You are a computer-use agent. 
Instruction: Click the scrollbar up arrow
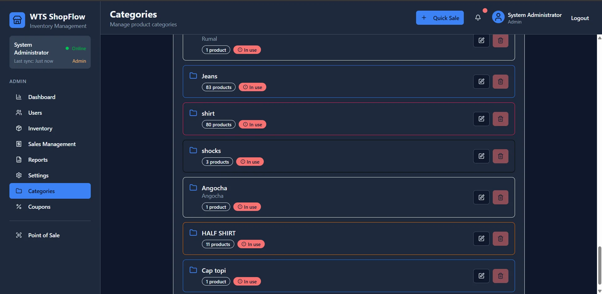(599, 38)
